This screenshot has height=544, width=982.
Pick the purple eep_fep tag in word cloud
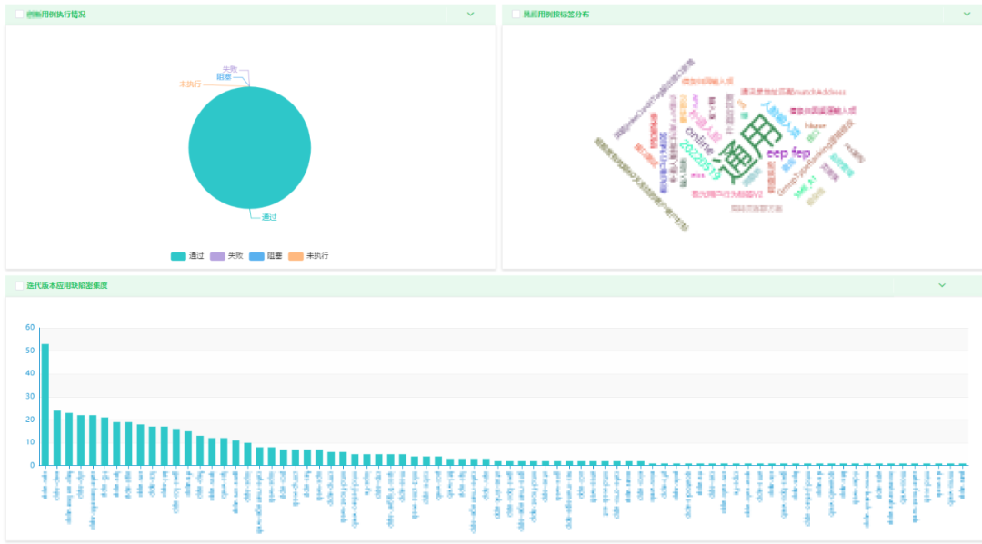tap(787, 153)
